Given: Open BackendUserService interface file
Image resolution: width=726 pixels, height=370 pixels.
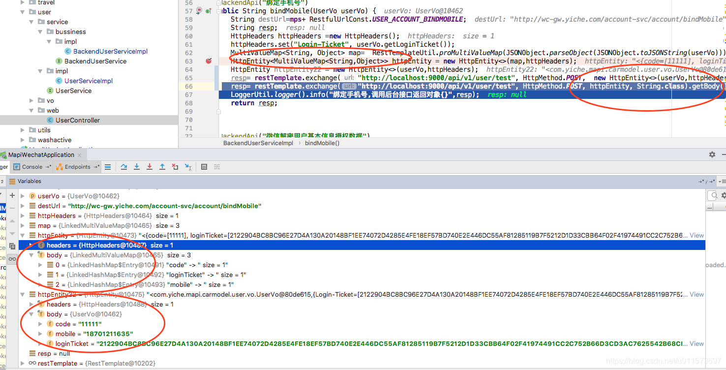Looking at the screenshot, I should pos(95,61).
